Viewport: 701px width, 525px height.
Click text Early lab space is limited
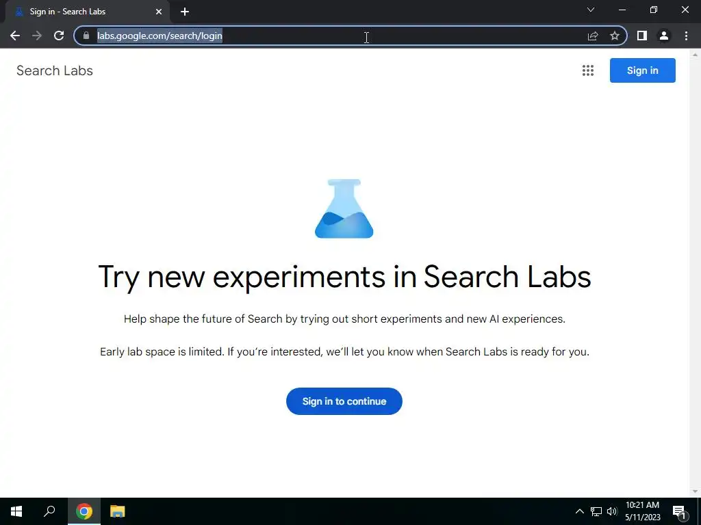point(162,352)
